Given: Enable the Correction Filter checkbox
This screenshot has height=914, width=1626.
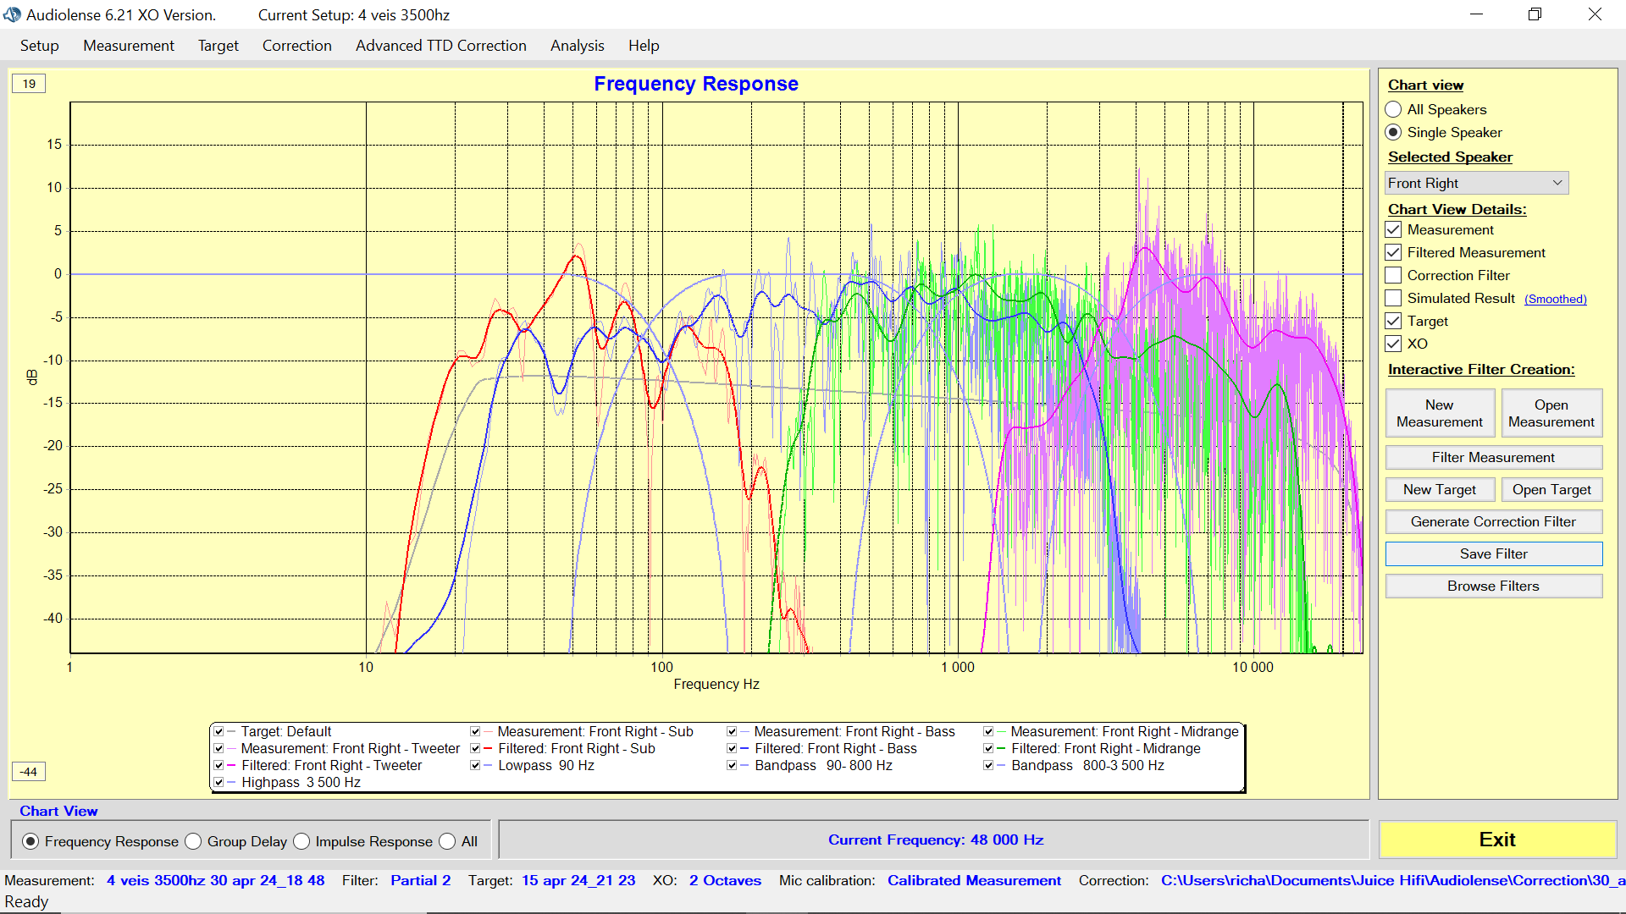Looking at the screenshot, I should (1393, 275).
